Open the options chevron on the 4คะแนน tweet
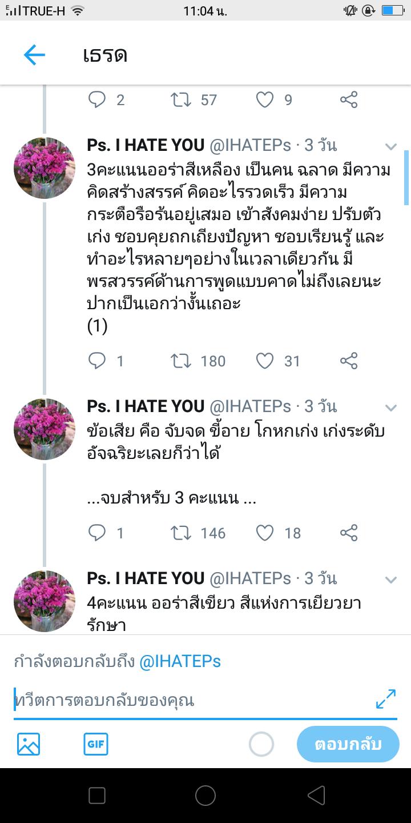 (x=391, y=580)
